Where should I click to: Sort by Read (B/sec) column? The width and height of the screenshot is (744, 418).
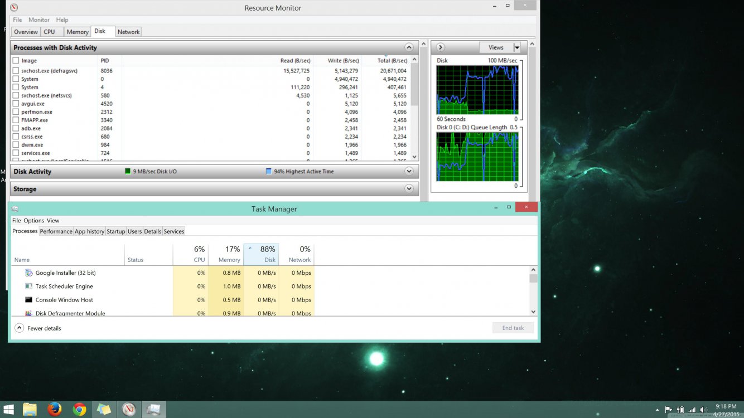296,60
